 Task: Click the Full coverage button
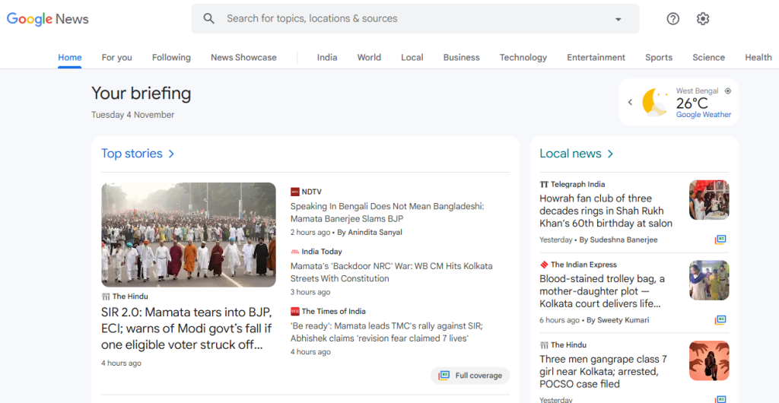tap(470, 376)
